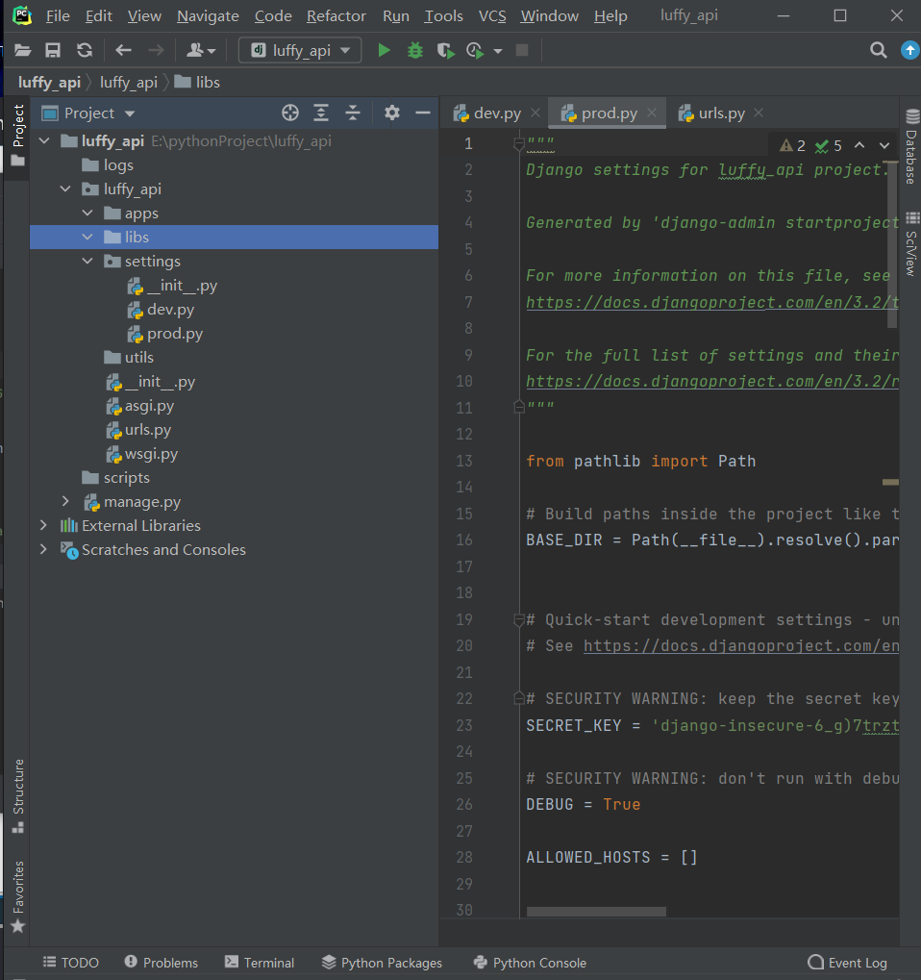Expand the External Libraries node
921x980 pixels.
[43, 526]
